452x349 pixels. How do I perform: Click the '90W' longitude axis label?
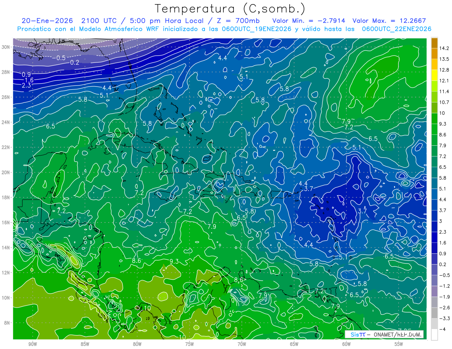pos(32,344)
